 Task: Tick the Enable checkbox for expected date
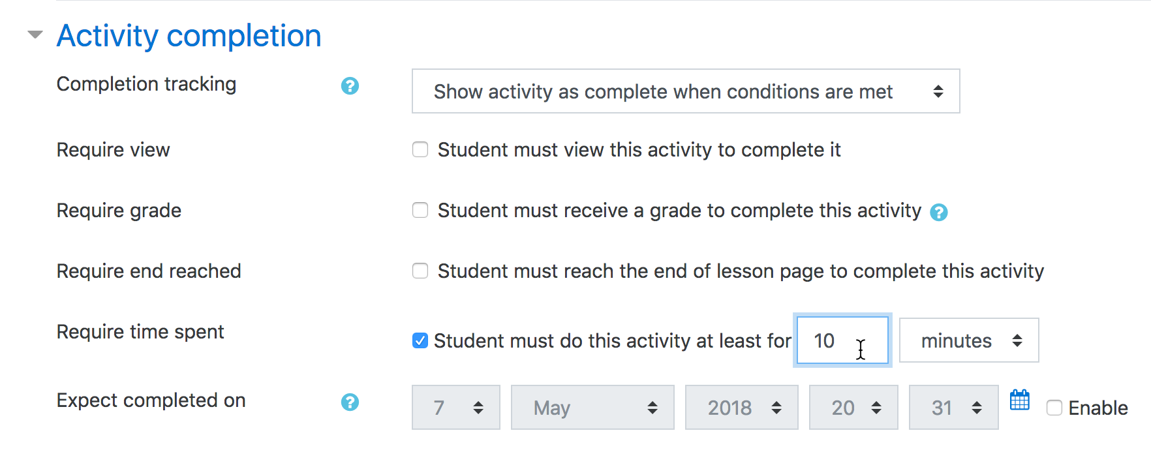point(1054,408)
